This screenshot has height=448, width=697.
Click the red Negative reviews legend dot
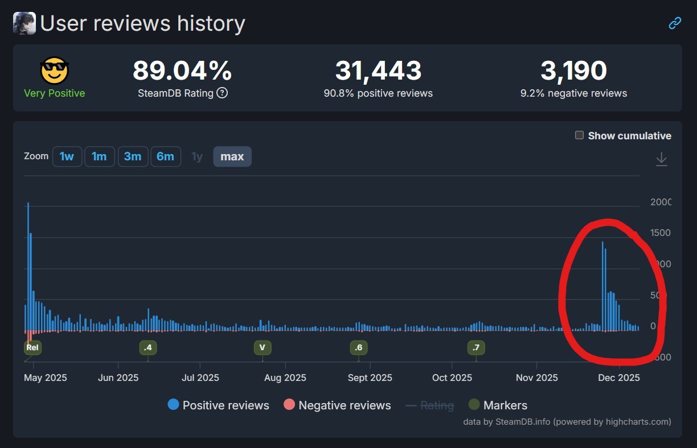[289, 405]
